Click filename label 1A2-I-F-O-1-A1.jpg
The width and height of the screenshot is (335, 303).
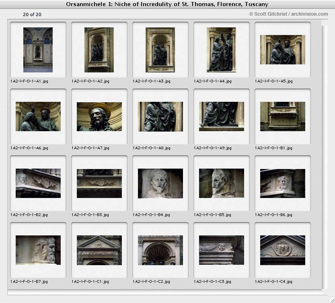point(29,81)
